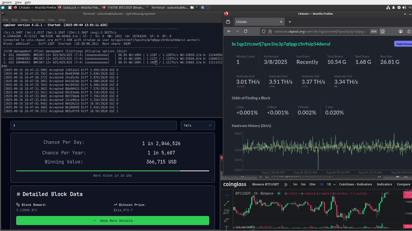Switch to CKstats Firefox taskbar entry
412x231 pixels.
(x=35, y=7)
